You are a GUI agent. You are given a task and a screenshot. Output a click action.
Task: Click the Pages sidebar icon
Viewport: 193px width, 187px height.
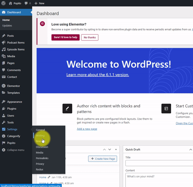coord(4,63)
